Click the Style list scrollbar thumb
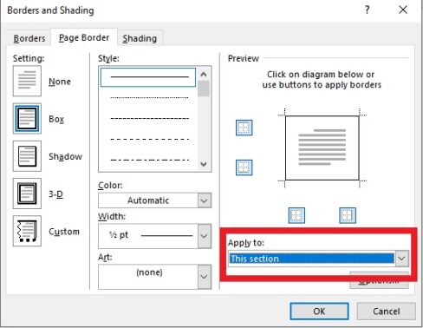Screen dimensions: 423x328 (204, 89)
